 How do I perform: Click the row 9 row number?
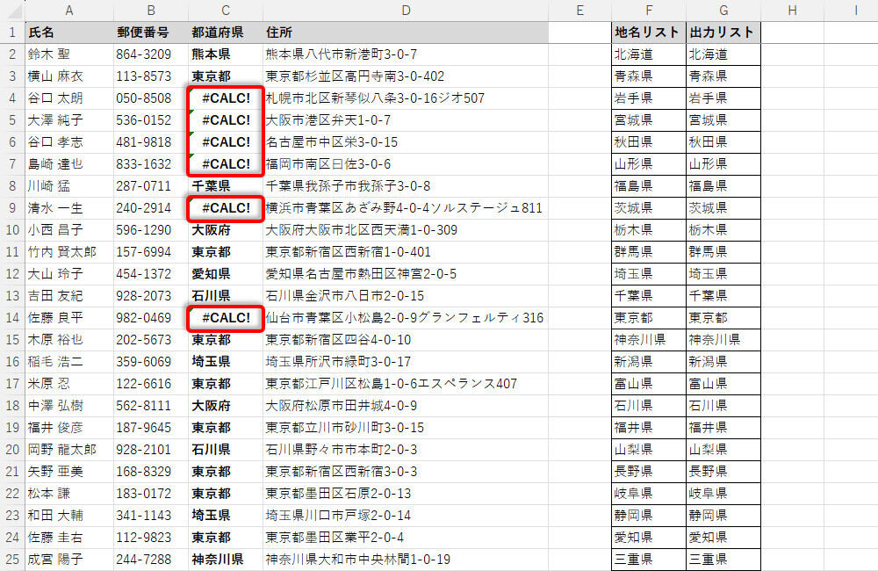(x=12, y=208)
